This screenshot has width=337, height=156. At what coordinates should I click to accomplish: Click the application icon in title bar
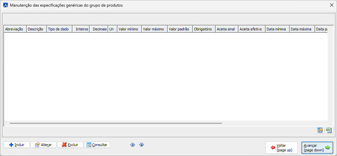(6, 5)
